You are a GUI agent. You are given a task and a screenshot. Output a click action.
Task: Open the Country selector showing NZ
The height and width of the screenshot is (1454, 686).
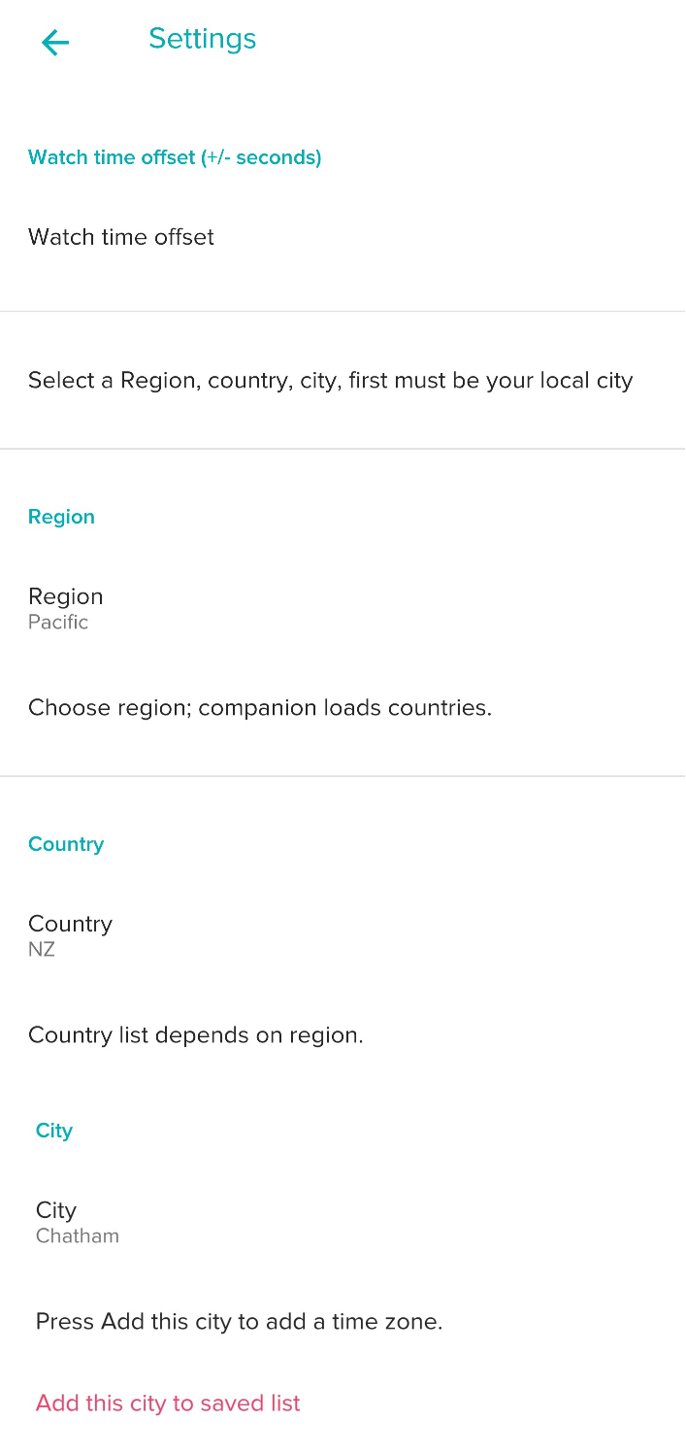coord(70,934)
